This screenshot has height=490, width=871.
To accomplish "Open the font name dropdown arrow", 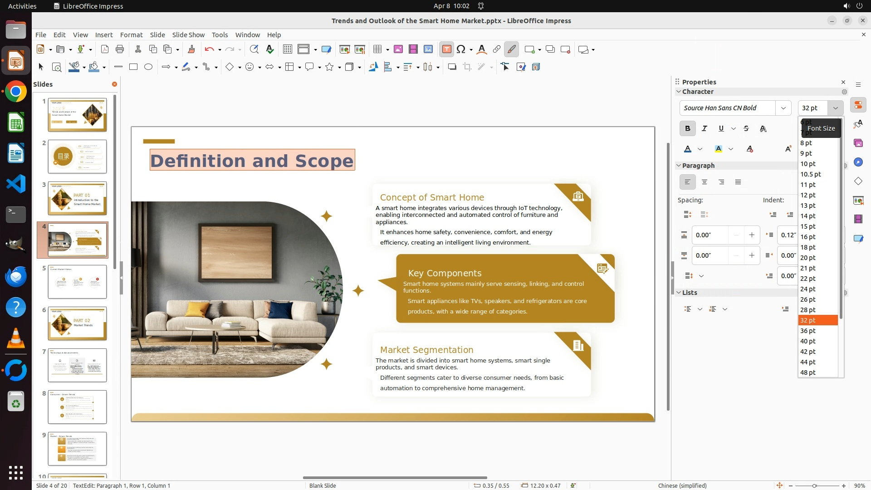I will pos(783,108).
